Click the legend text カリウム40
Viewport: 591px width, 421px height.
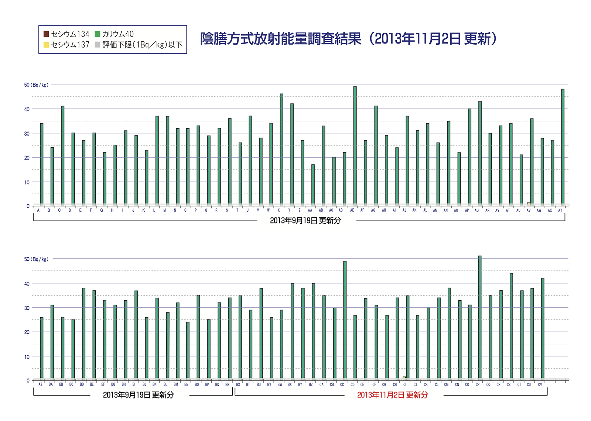(118, 34)
